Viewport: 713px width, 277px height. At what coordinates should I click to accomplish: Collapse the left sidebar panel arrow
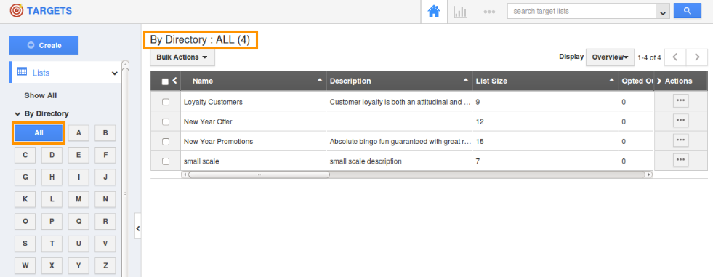click(138, 229)
